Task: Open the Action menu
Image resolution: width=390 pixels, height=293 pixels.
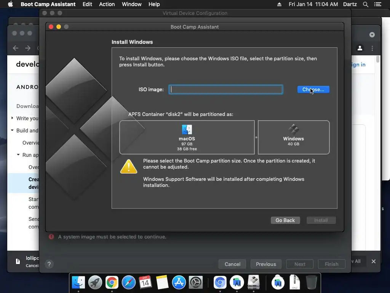Action: tap(107, 4)
